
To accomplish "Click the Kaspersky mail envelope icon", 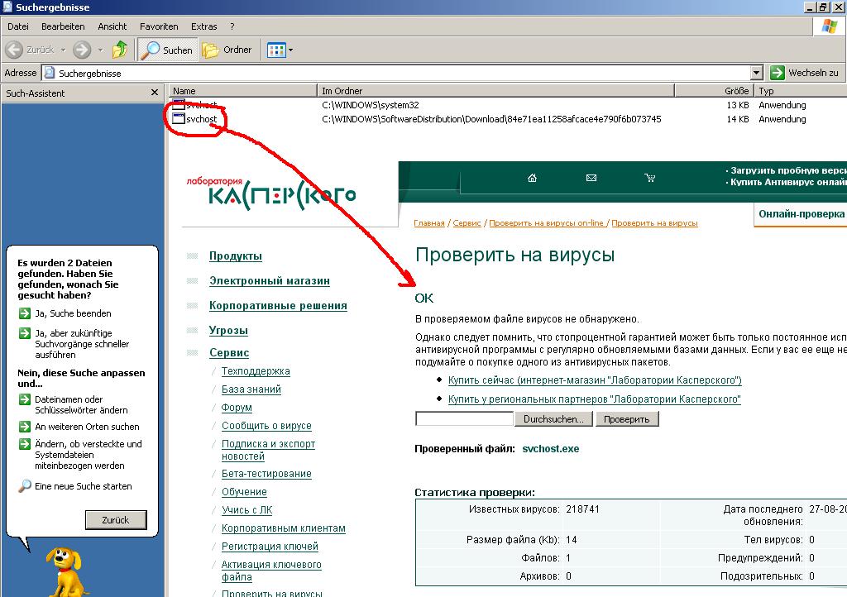I will pyautogui.click(x=591, y=178).
